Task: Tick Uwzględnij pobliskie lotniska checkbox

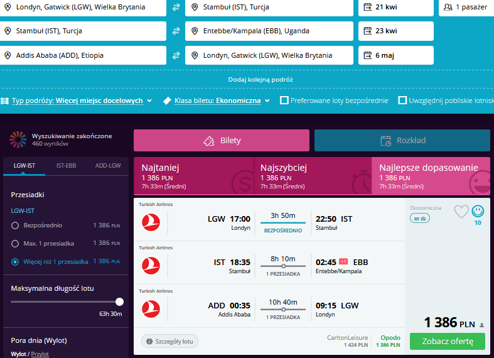Action: [x=402, y=100]
